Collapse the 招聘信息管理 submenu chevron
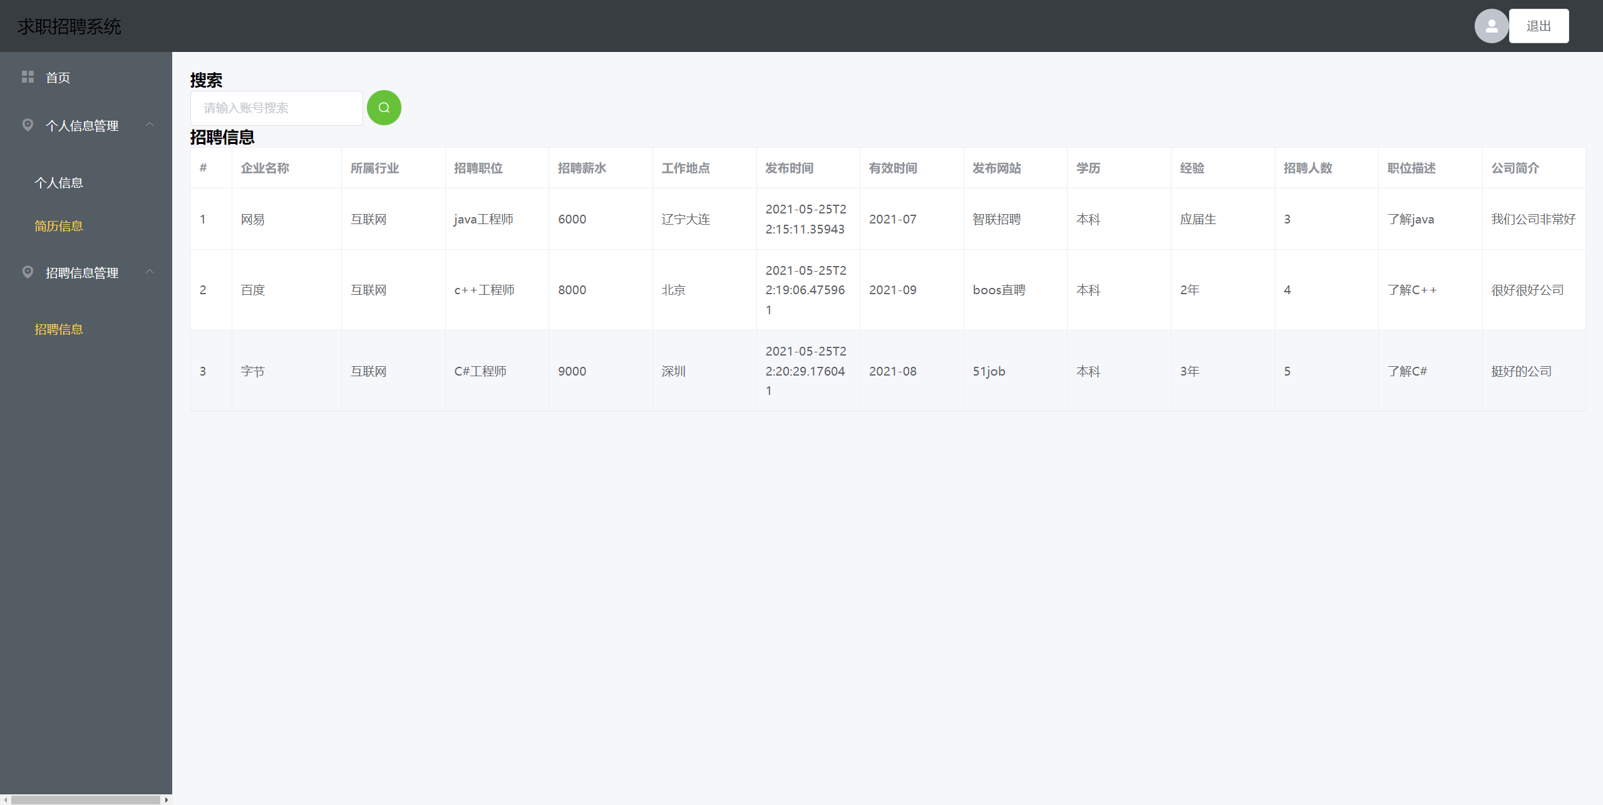The image size is (1603, 805). [x=150, y=272]
